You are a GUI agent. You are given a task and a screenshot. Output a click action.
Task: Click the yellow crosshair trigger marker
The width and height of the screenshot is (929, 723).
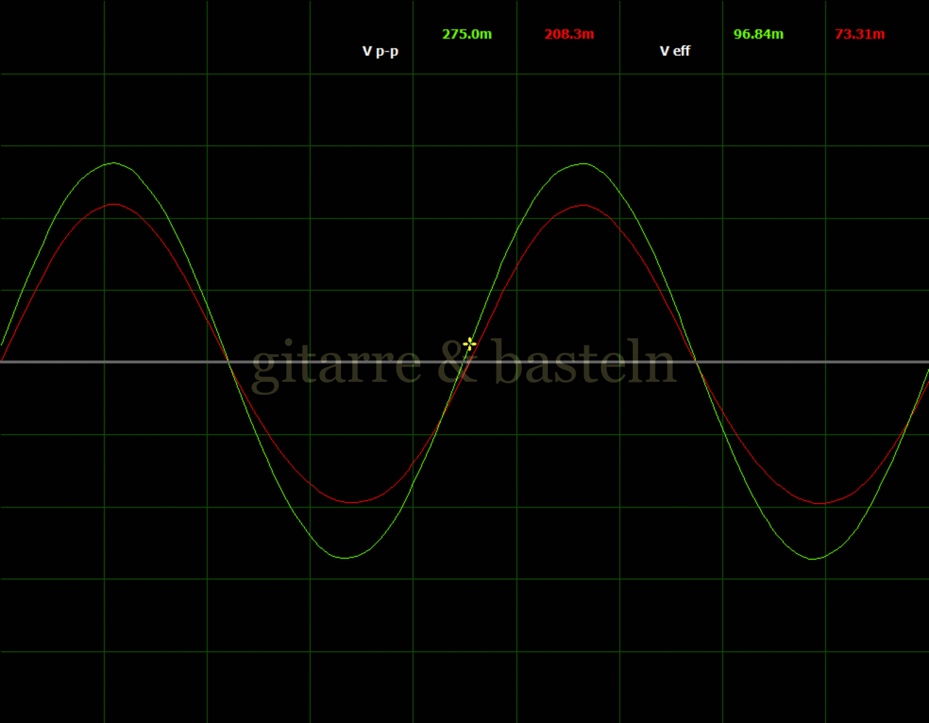(x=470, y=343)
